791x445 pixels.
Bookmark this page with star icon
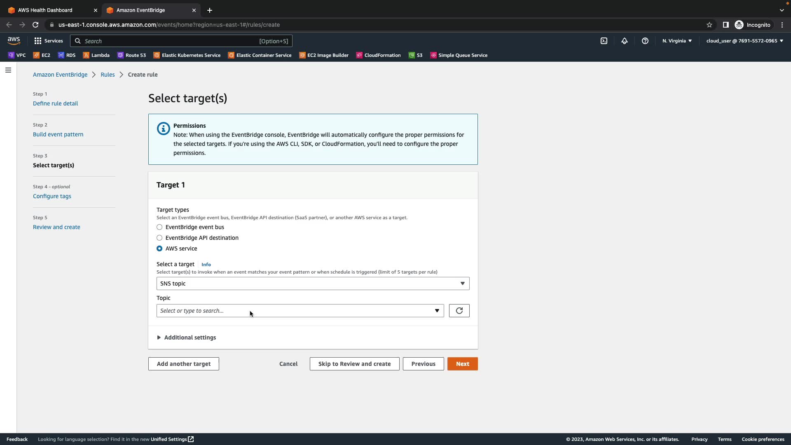[709, 25]
